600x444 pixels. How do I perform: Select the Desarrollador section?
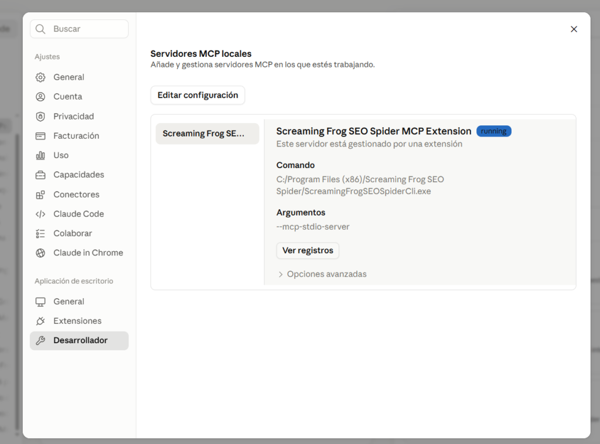(x=79, y=340)
